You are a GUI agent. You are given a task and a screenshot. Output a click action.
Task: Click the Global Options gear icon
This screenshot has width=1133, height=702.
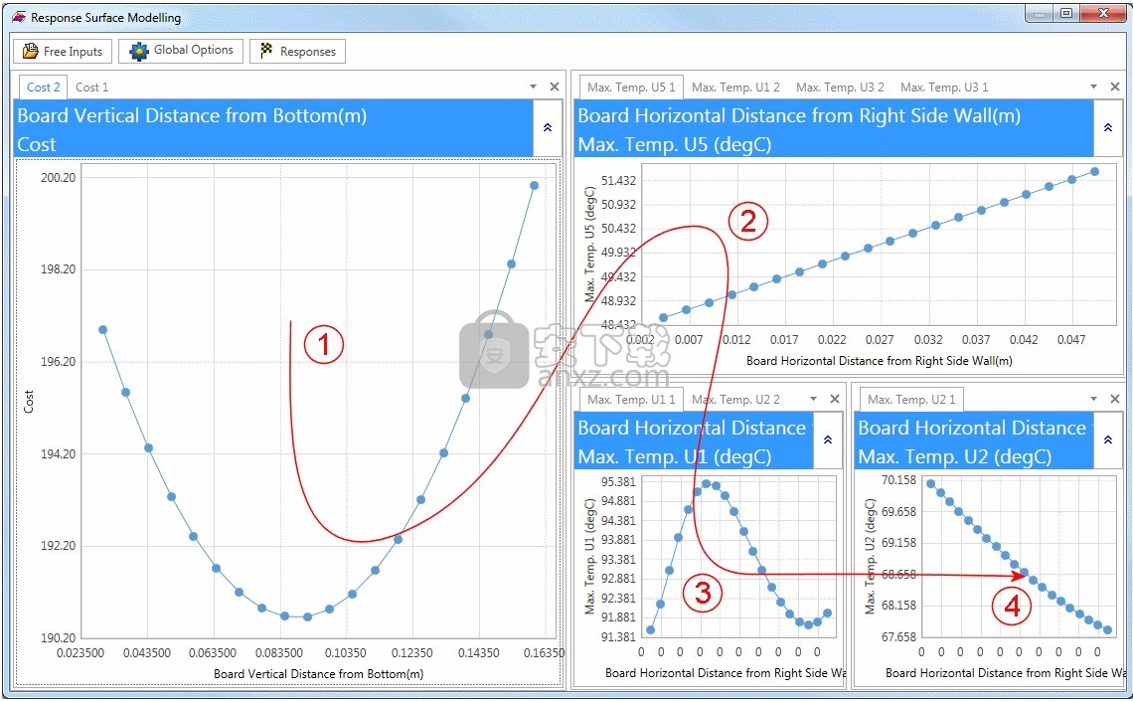139,51
